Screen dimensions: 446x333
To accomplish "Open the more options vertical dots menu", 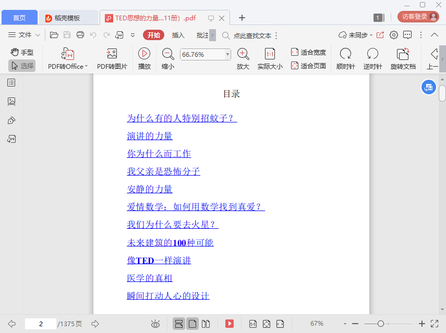I will (421, 35).
